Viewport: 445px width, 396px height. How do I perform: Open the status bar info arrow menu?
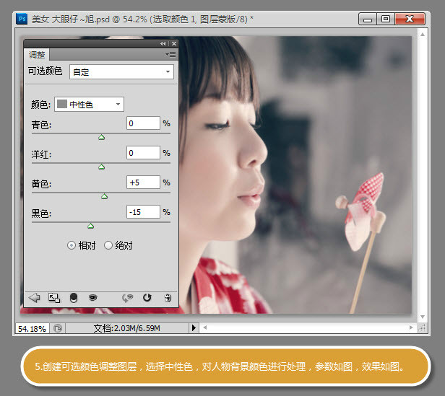click(194, 328)
